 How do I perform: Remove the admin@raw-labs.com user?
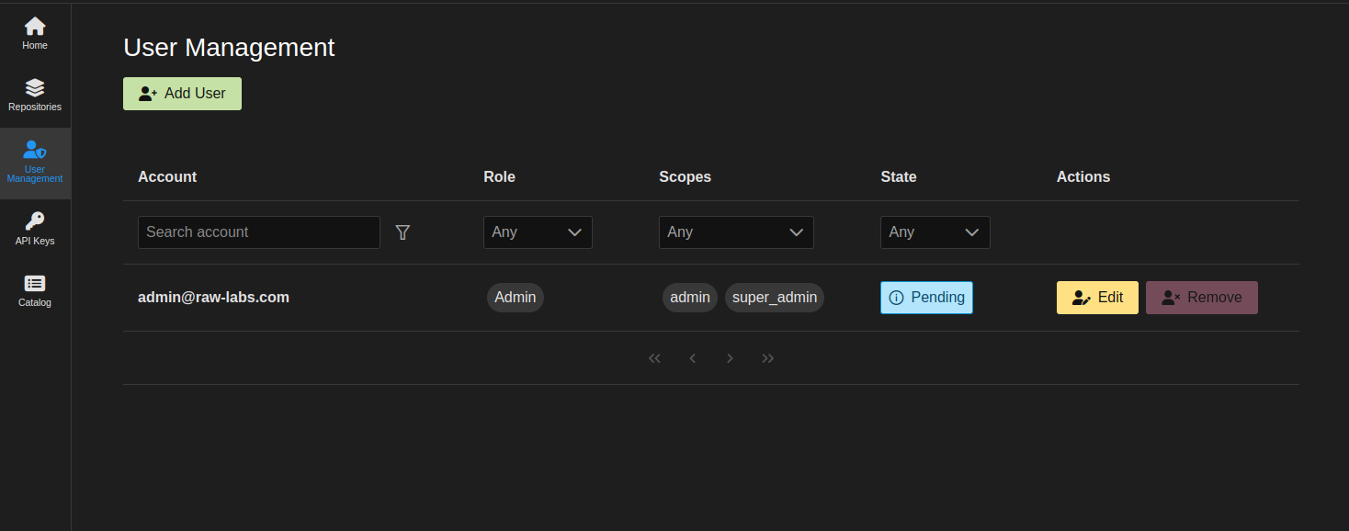coord(1202,298)
